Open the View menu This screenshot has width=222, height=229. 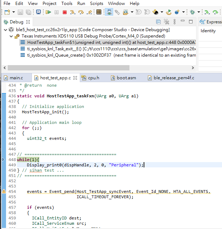tap(33, 3)
